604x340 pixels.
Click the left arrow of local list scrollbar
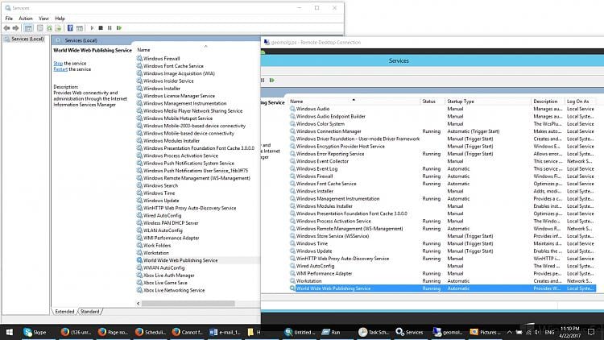pos(139,304)
